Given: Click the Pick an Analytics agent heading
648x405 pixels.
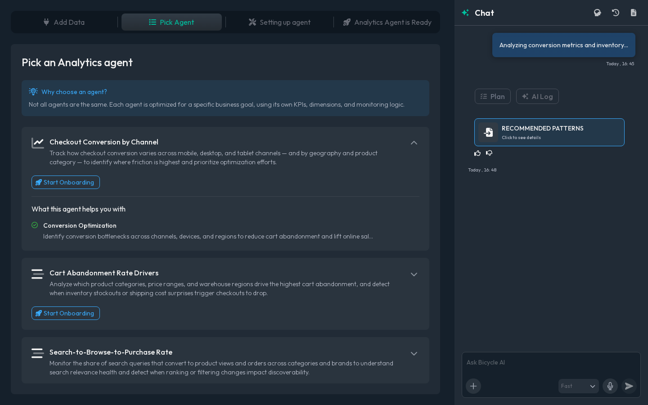Looking at the screenshot, I should point(77,63).
